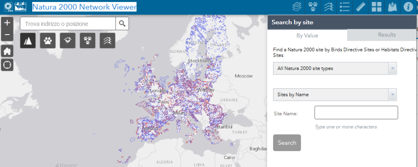Click the EEA logo in the header

point(8,7)
